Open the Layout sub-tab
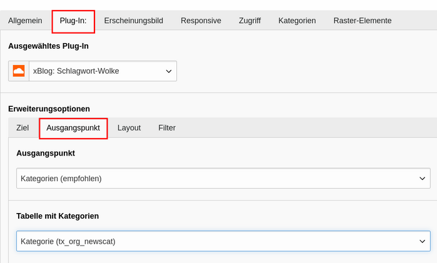437x263 pixels. pyautogui.click(x=129, y=128)
